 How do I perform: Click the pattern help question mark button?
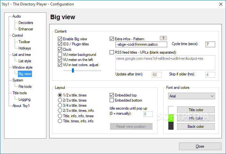tap(163, 38)
